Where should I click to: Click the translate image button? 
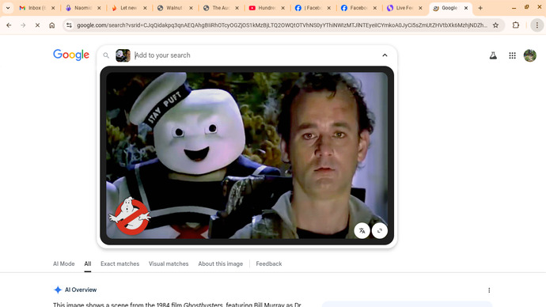(362, 231)
